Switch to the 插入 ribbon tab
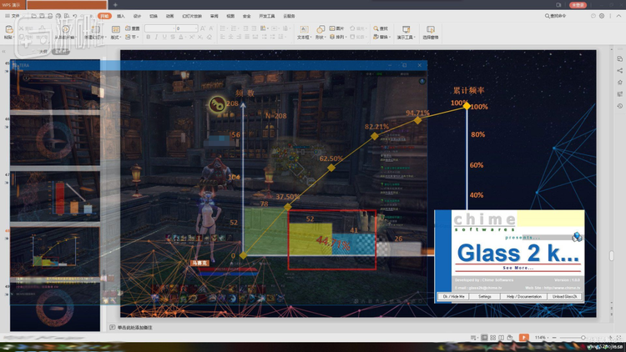The height and width of the screenshot is (352, 626). point(121,16)
